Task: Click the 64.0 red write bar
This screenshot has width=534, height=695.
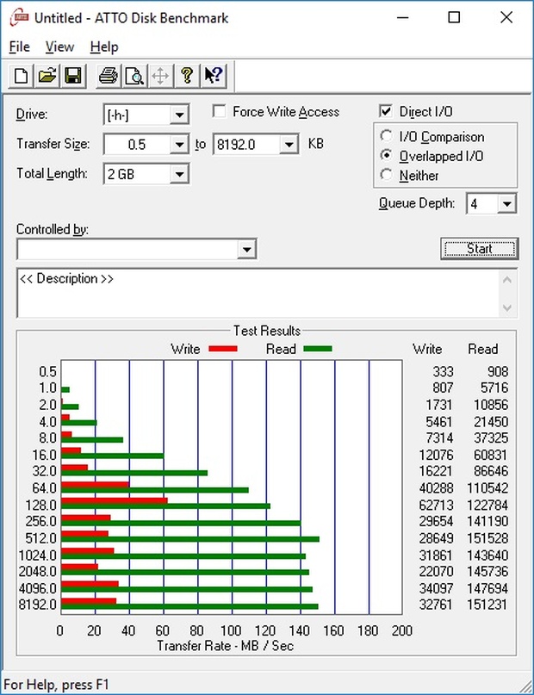Action: click(x=95, y=484)
